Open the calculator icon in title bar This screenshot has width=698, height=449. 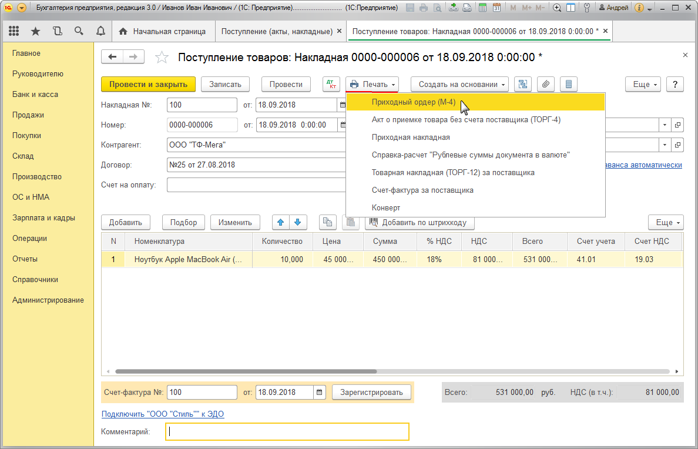(x=482, y=8)
